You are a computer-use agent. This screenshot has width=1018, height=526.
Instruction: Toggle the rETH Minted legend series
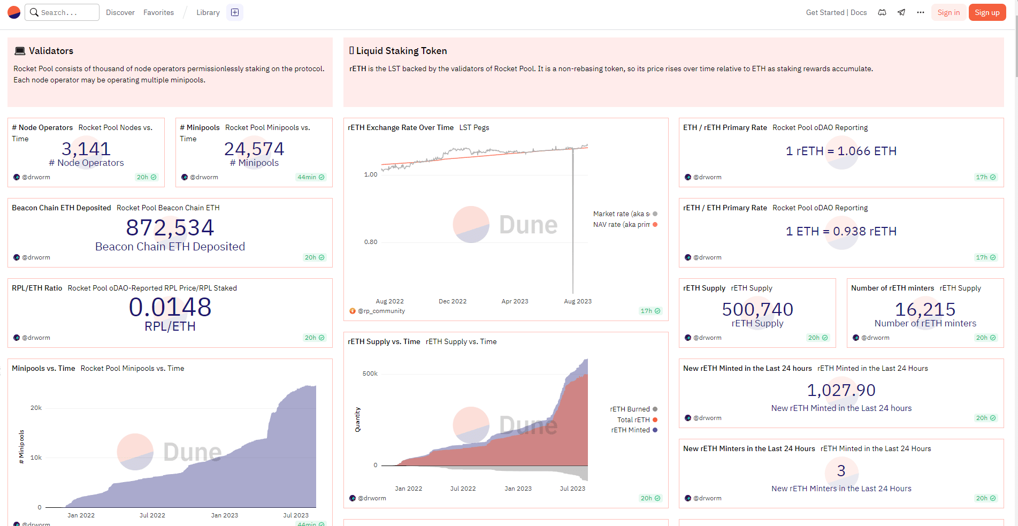click(x=634, y=430)
